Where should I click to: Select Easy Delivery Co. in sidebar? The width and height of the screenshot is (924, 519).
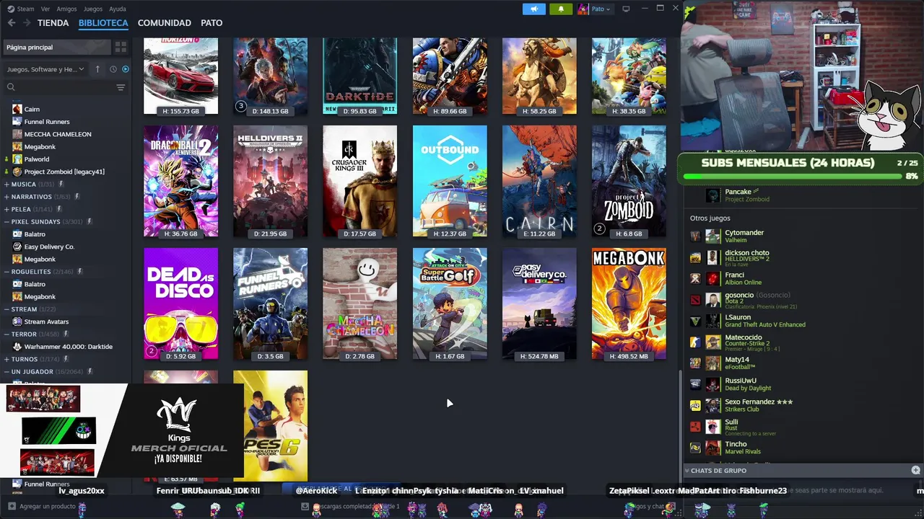[49, 247]
